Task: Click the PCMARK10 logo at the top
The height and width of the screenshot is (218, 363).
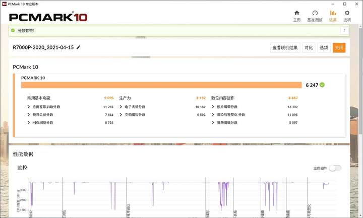Action: click(48, 17)
